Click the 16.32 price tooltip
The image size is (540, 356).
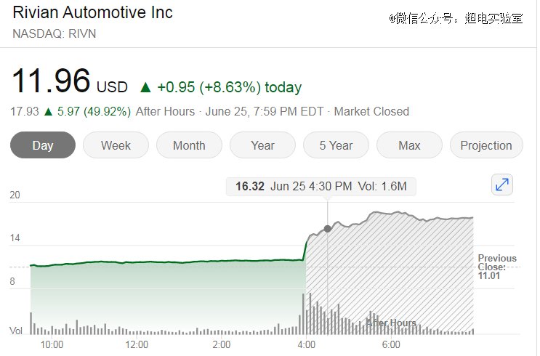point(321,186)
